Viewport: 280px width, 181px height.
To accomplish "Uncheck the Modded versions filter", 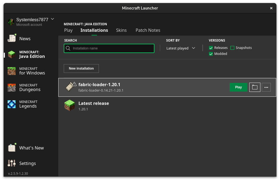I will tap(211, 54).
